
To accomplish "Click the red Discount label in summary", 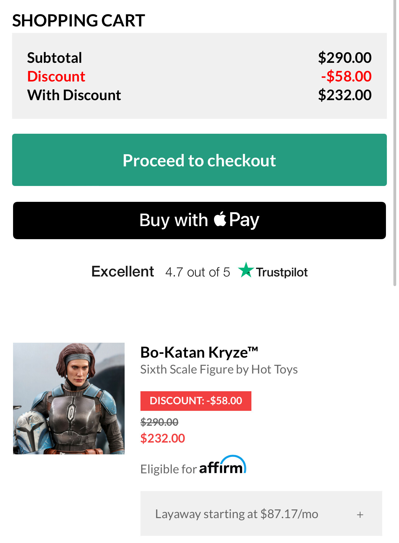I will [56, 77].
